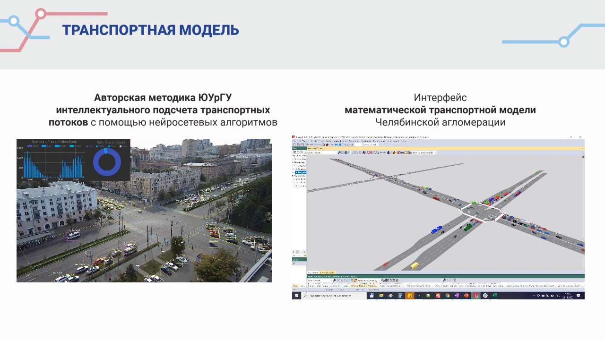The width and height of the screenshot is (605, 340).
Task: Click the red star icon in the Vissim toolbar
Action: 327,144
